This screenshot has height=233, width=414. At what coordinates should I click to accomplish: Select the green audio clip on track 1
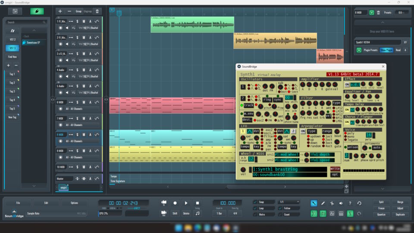pyautogui.click(x=192, y=25)
